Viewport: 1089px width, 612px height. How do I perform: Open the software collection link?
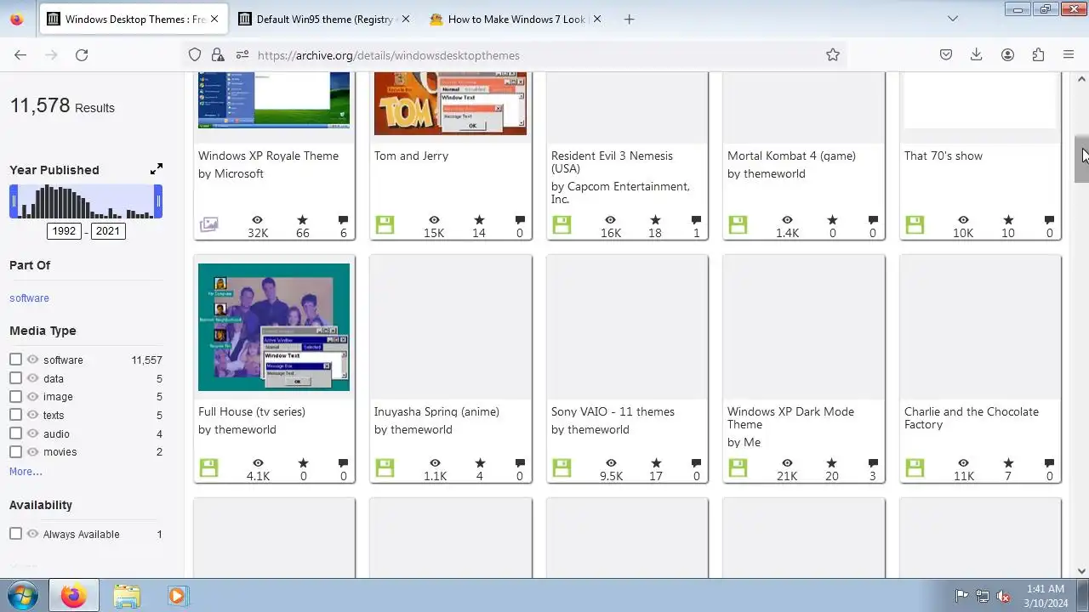pos(29,298)
